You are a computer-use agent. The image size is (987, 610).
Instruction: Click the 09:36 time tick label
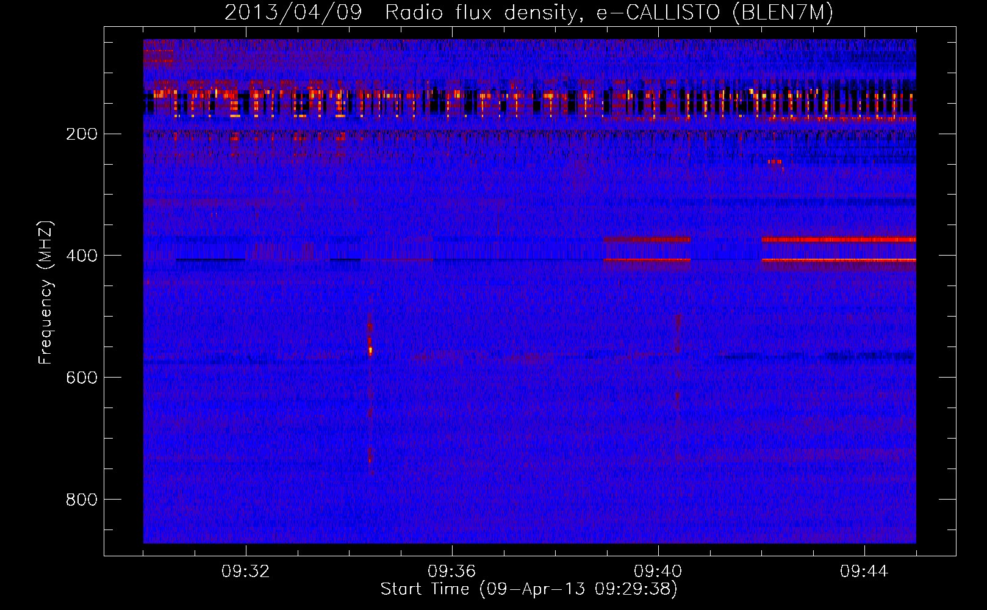click(451, 572)
